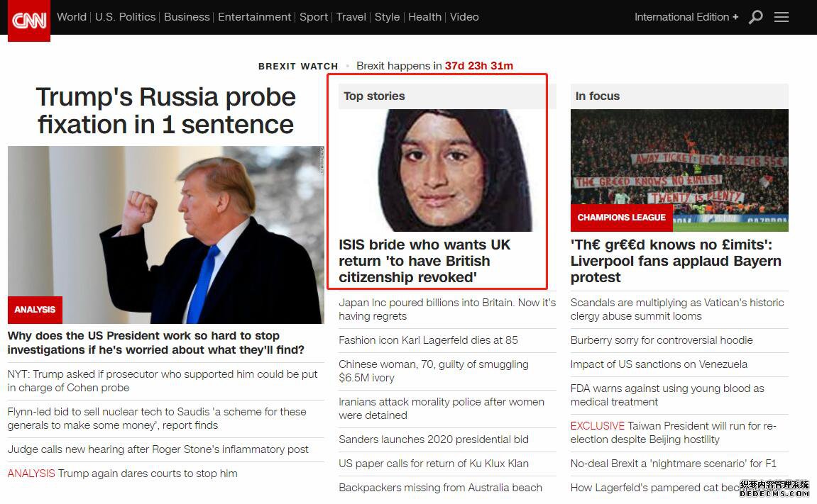Image resolution: width=817 pixels, height=504 pixels.
Task: Open the hamburger menu icon
Action: tap(781, 17)
